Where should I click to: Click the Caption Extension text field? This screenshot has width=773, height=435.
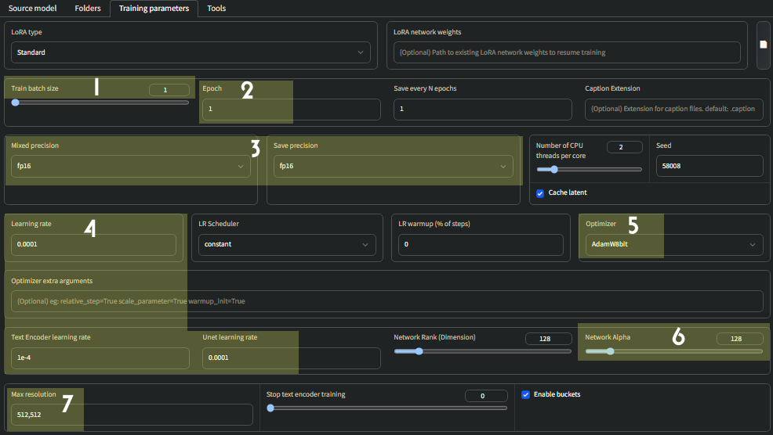coord(673,109)
